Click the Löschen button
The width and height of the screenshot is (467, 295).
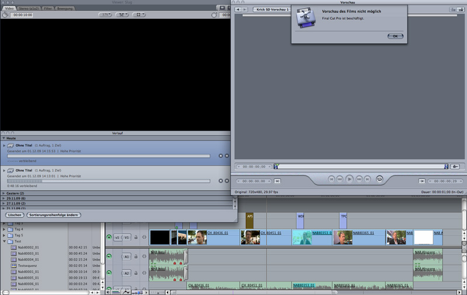pyautogui.click(x=15, y=215)
